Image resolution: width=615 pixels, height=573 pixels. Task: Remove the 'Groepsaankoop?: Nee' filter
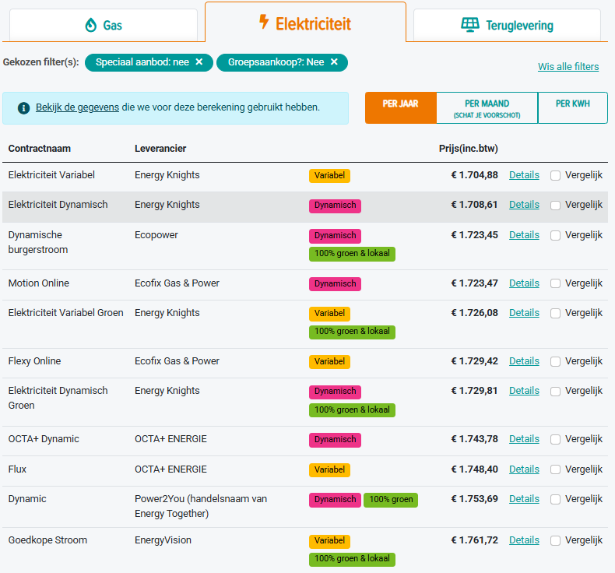(x=334, y=62)
